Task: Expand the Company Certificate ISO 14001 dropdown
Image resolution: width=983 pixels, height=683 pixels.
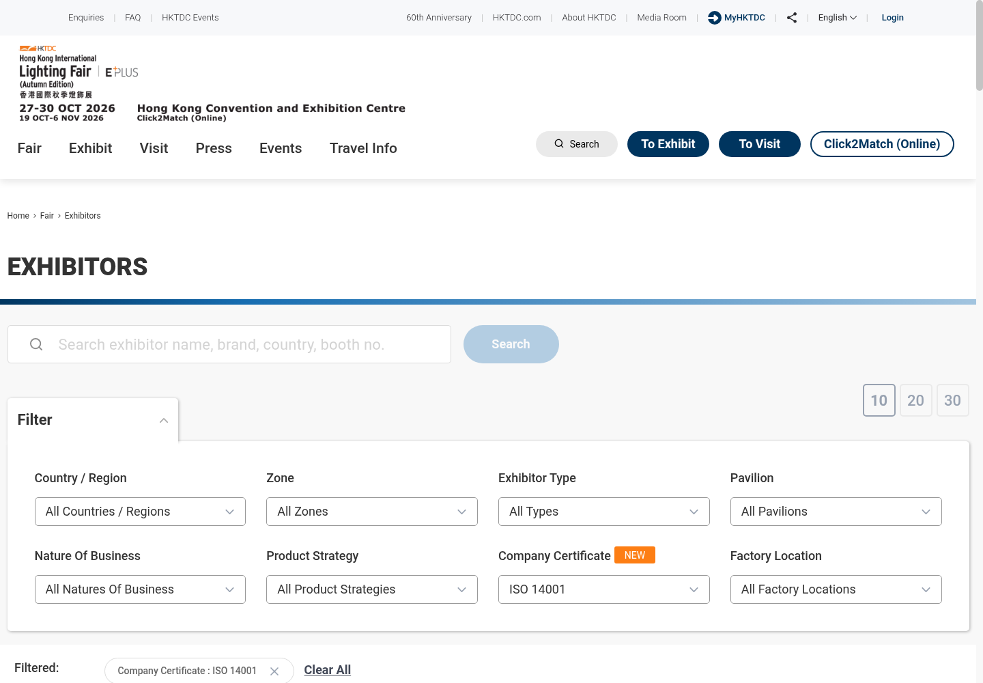Action: point(604,589)
